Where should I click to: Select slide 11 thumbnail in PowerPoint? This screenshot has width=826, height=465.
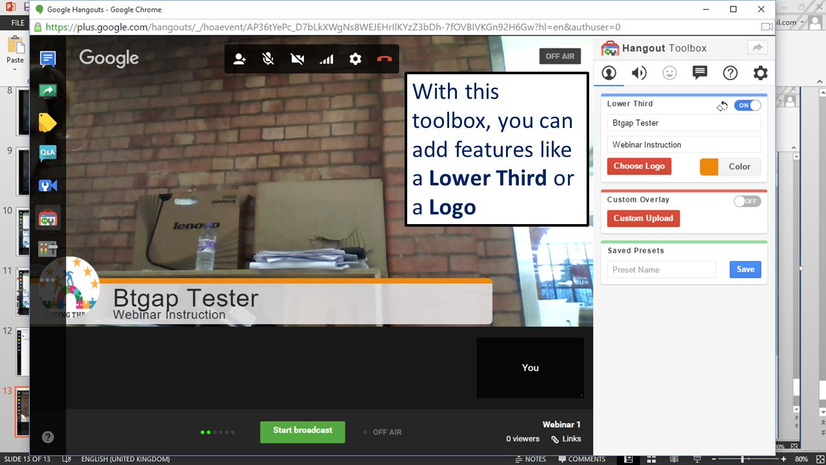pos(23,291)
